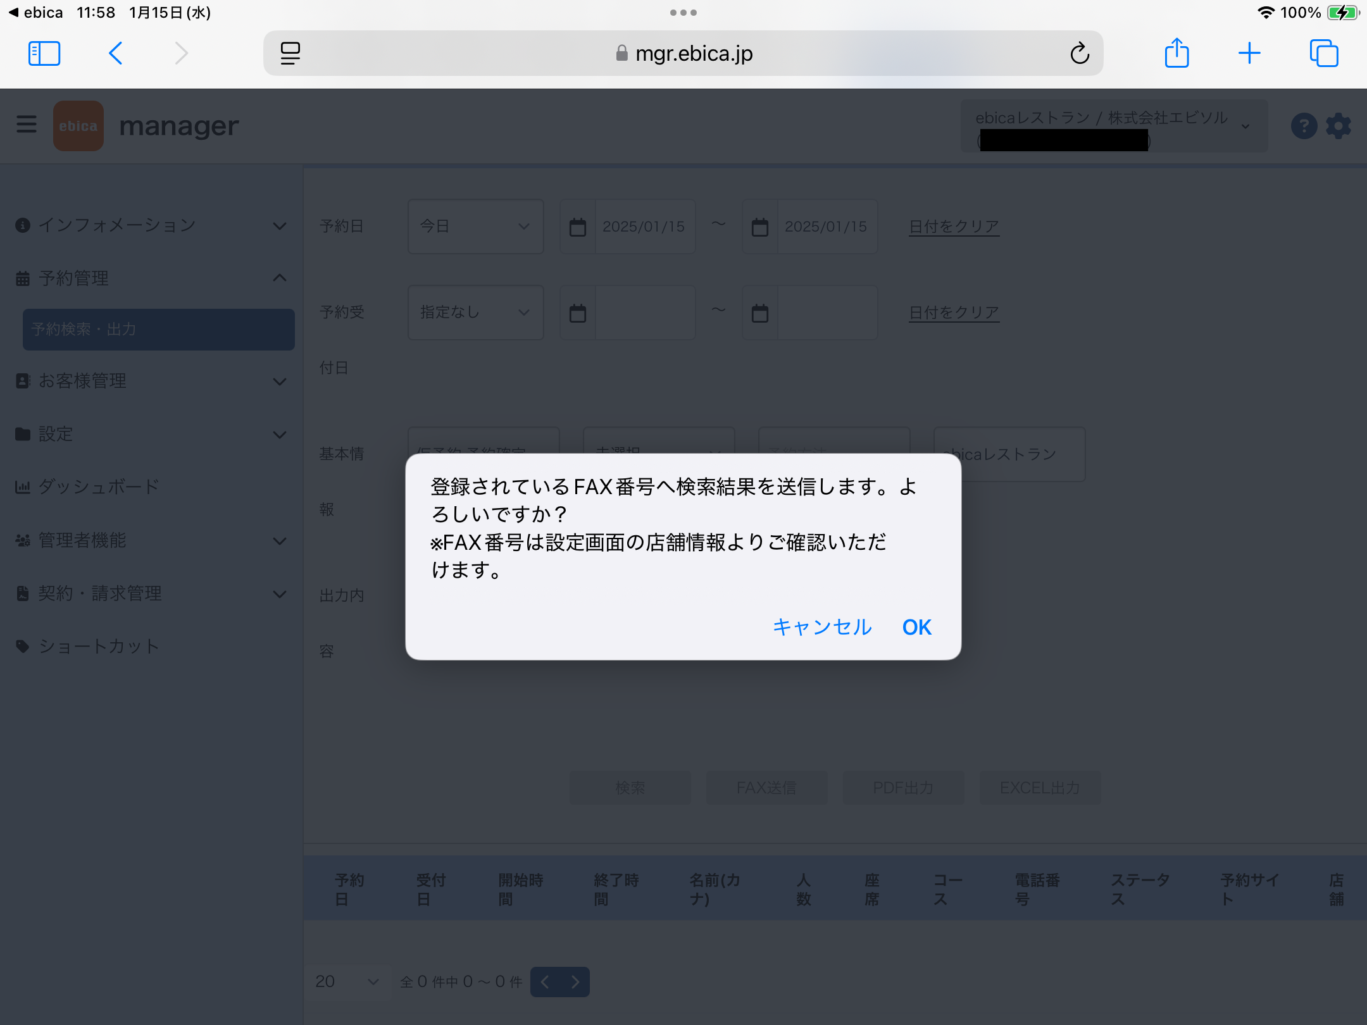1367x1025 pixels.
Task: Expand the 契約・請求管理 menu
Action: [151, 593]
